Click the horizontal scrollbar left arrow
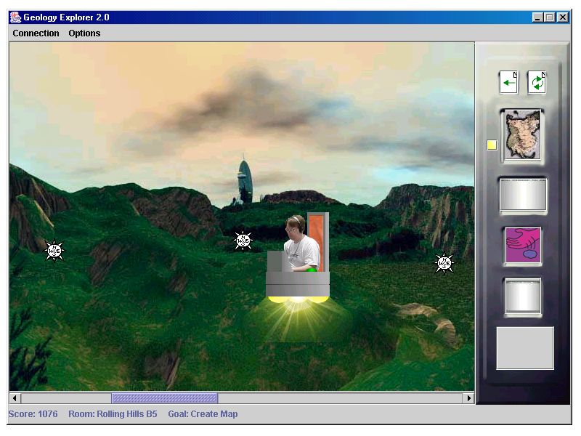 click(15, 398)
